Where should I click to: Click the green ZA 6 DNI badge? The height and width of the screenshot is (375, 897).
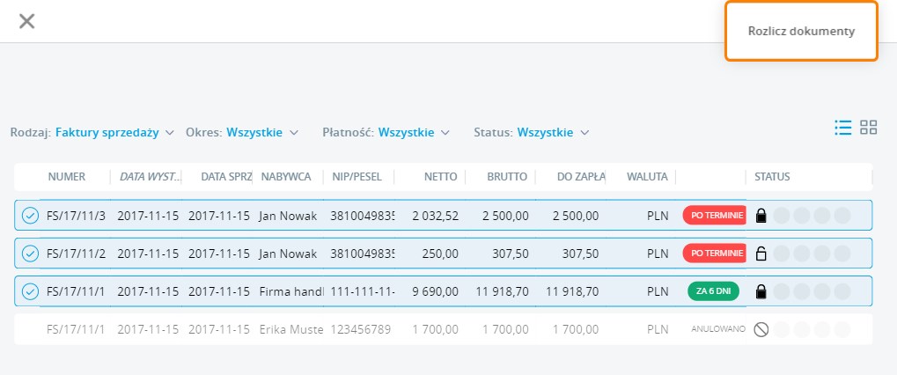(714, 291)
